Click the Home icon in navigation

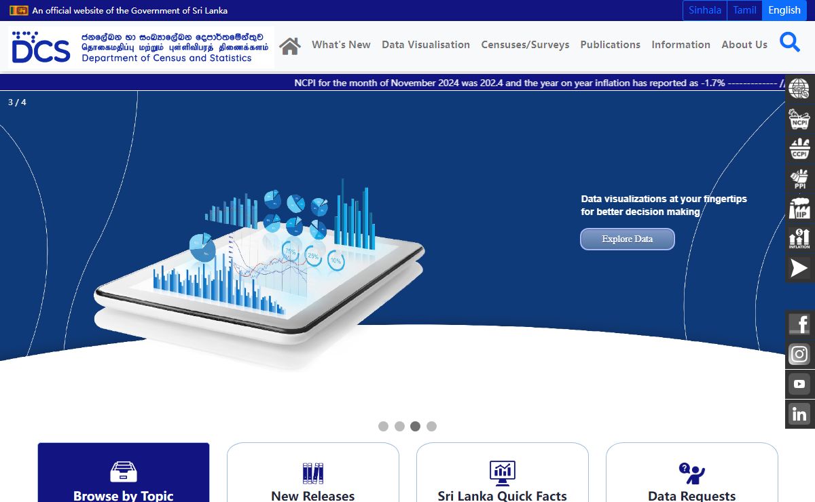(290, 45)
